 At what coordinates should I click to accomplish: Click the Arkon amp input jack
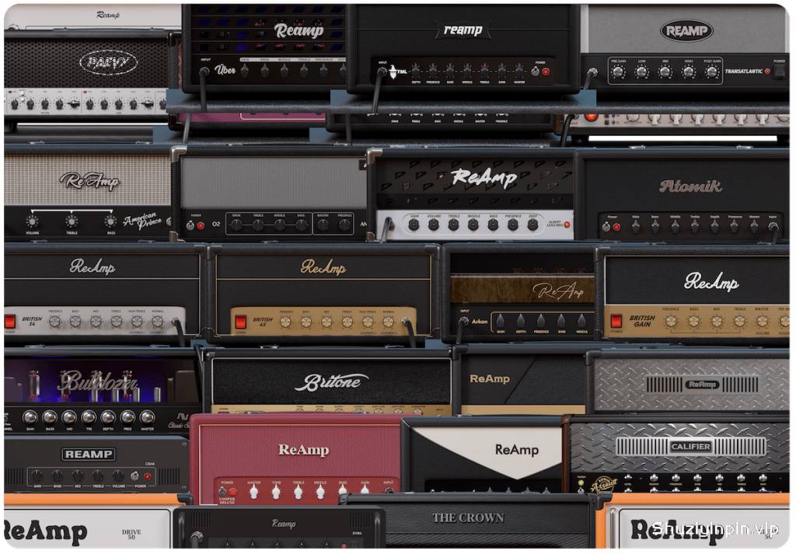coord(463,321)
